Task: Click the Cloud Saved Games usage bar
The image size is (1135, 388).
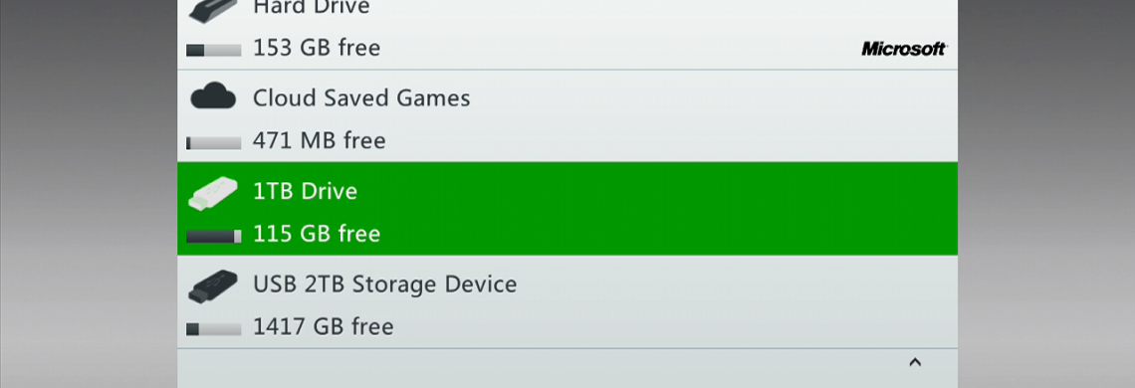Action: pos(213,143)
